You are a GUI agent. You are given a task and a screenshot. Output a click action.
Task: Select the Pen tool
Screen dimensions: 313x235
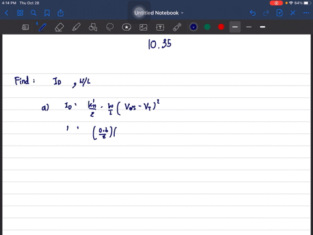pyautogui.click(x=42, y=27)
